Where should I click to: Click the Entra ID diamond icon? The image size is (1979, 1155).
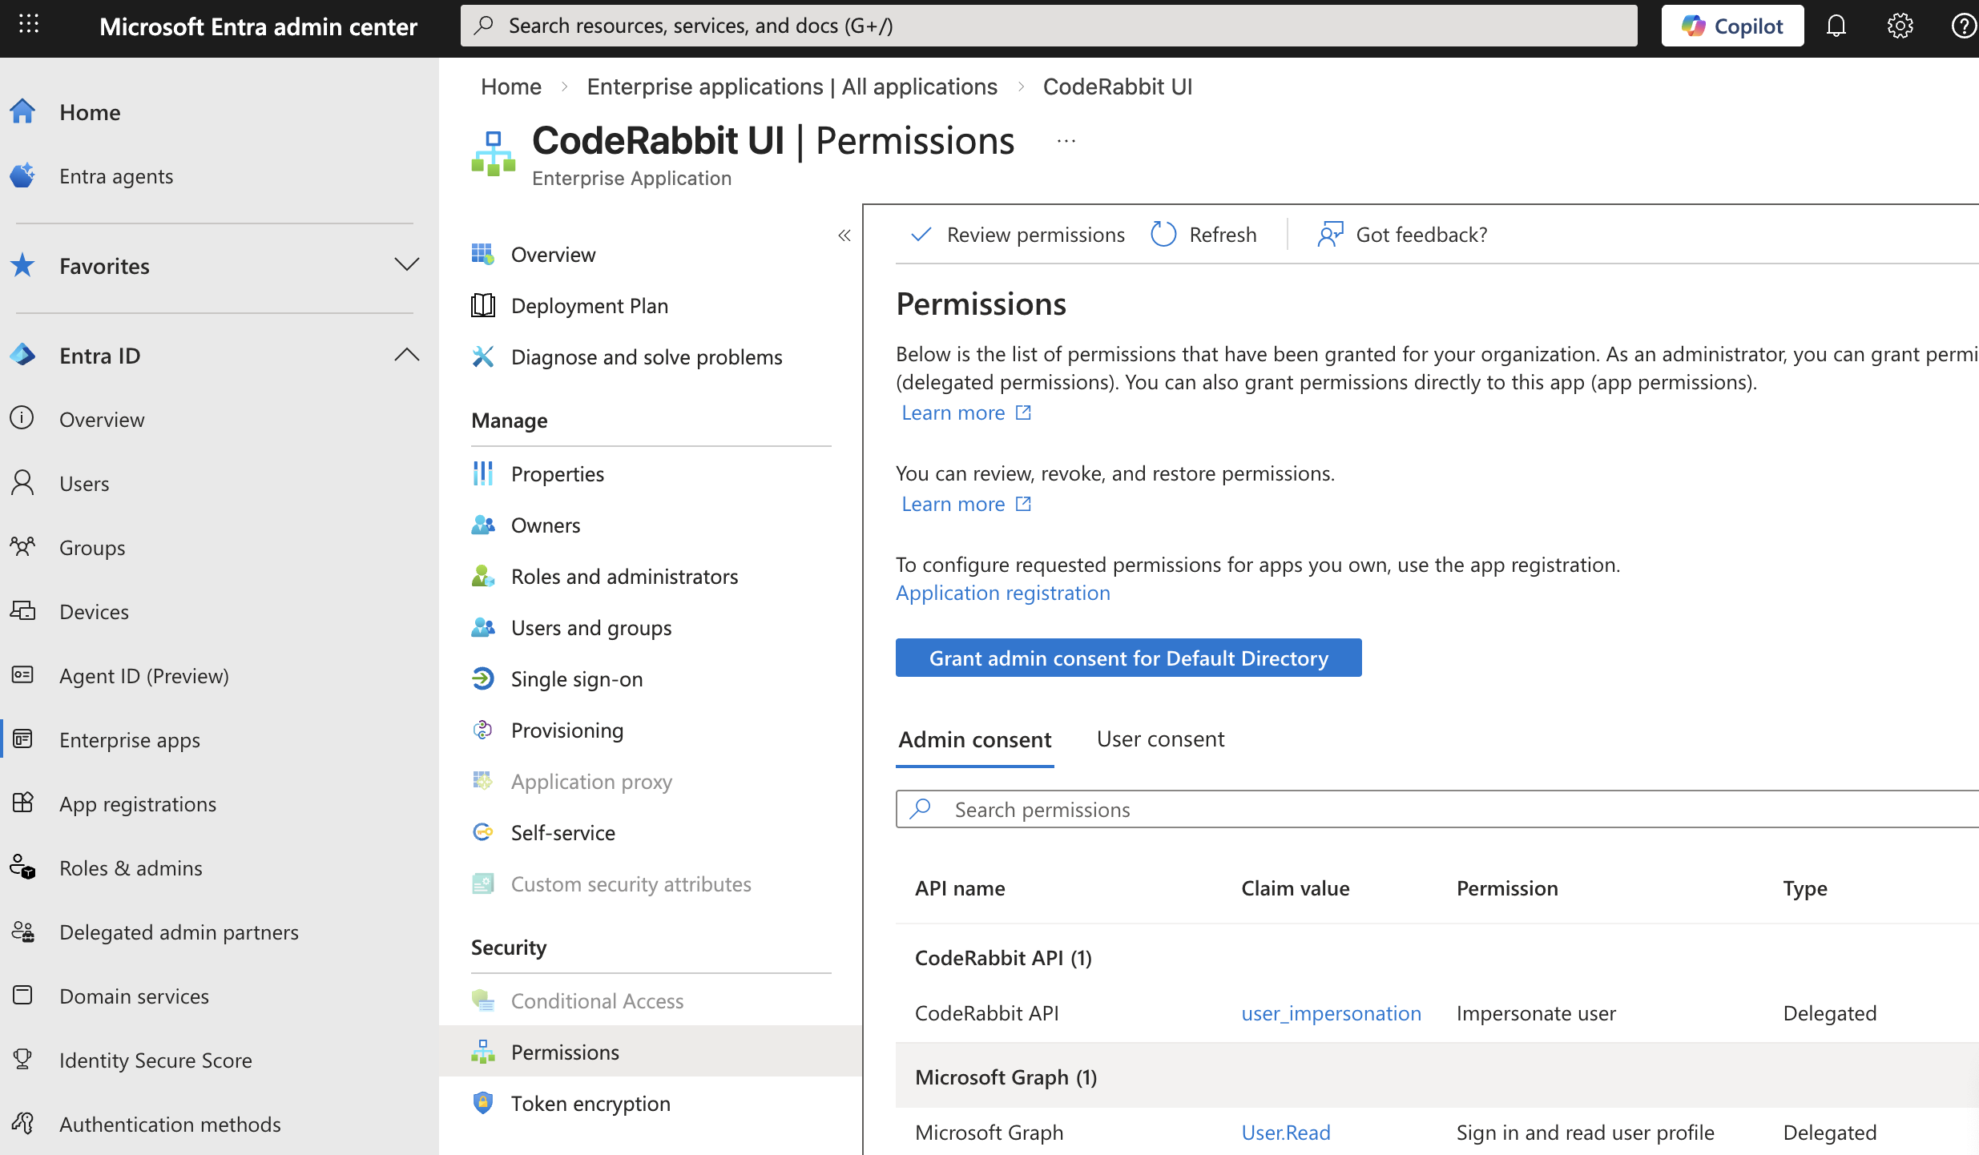22,355
